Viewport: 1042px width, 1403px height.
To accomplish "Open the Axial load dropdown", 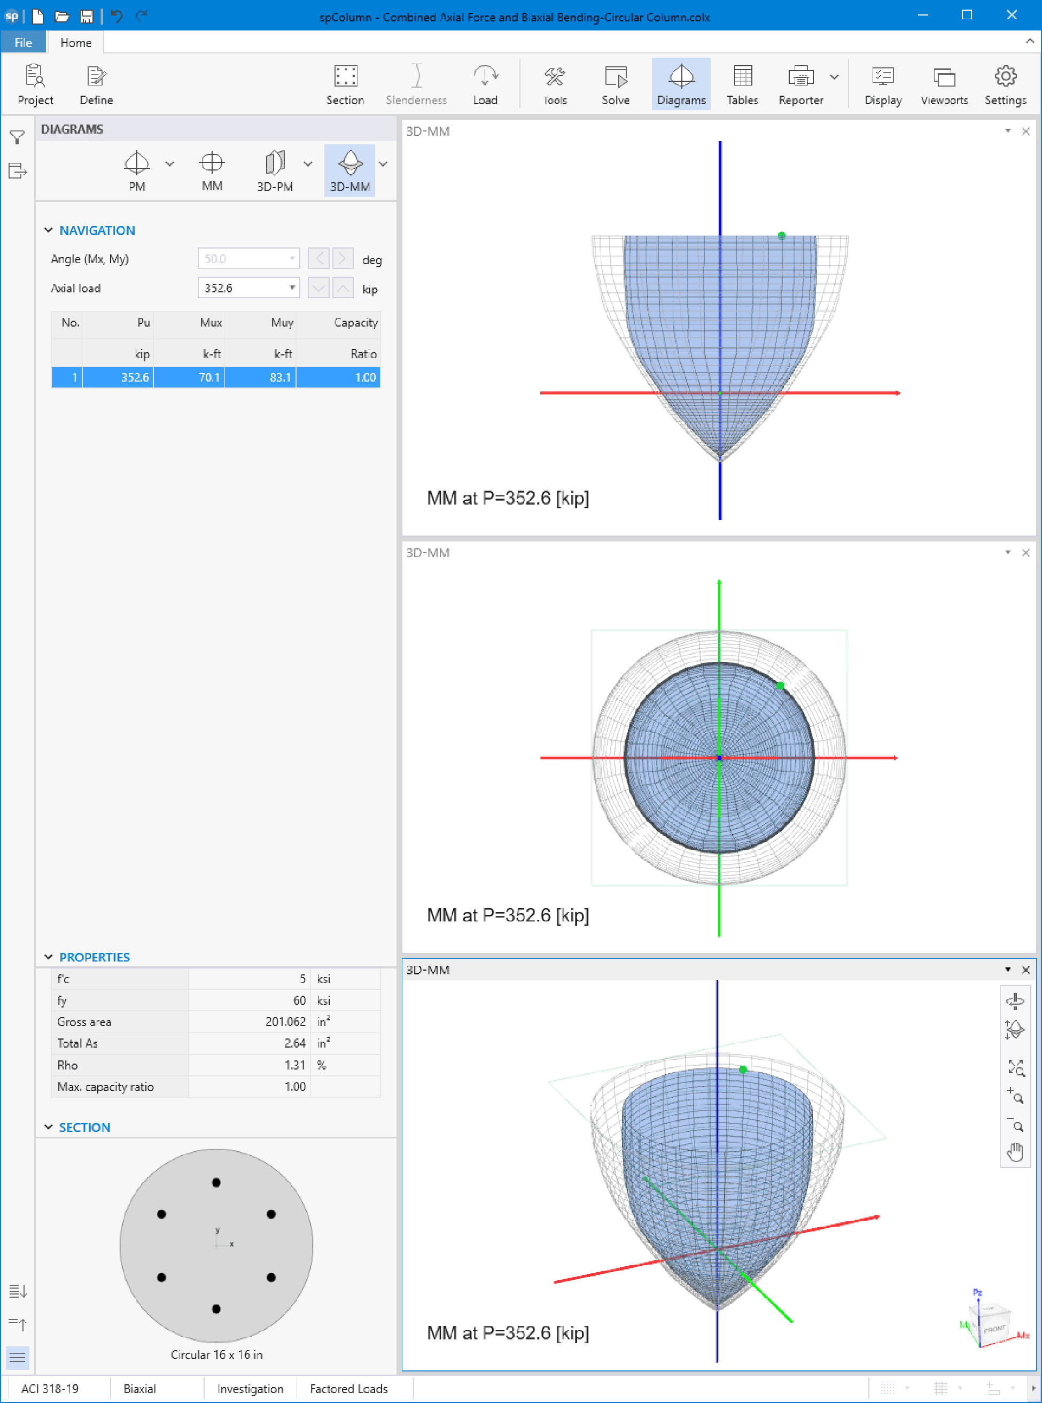I will pyautogui.click(x=292, y=288).
